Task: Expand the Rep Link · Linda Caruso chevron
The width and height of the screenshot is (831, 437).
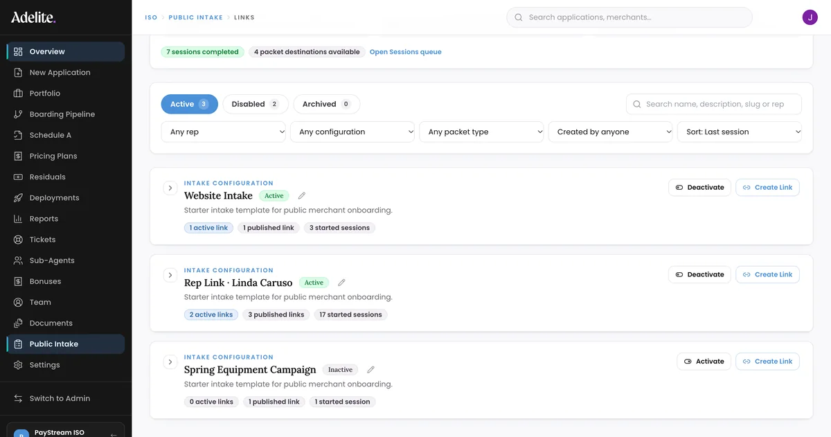Action: [170, 275]
